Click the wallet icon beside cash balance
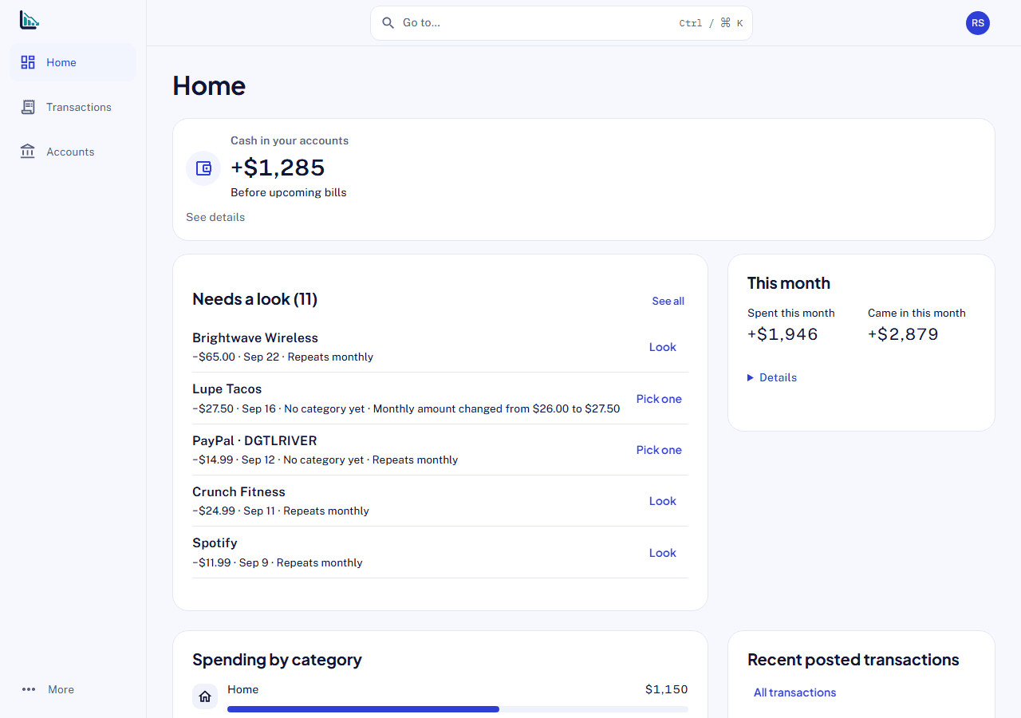The image size is (1021, 718). pos(203,168)
